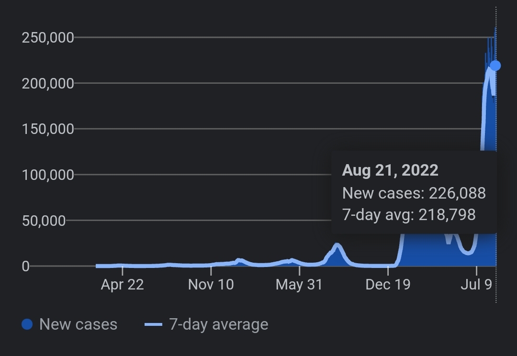Click the 100,000 y-axis label
The height and width of the screenshot is (356, 517).
[x=48, y=175]
